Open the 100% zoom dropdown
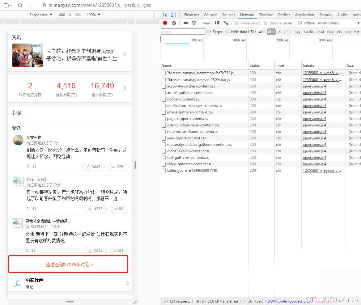 (x=93, y=15)
